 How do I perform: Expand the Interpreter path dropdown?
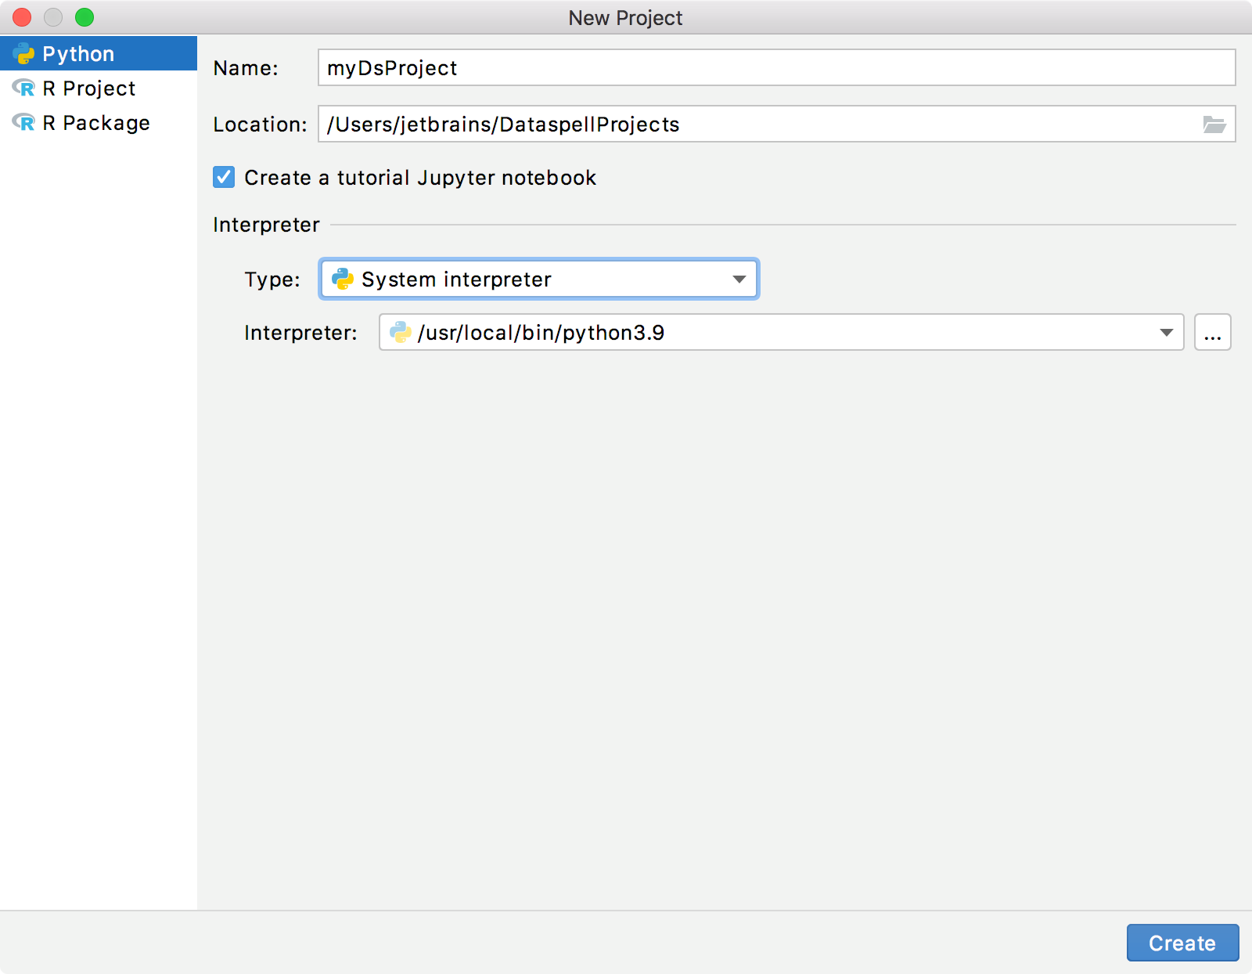point(1167,332)
